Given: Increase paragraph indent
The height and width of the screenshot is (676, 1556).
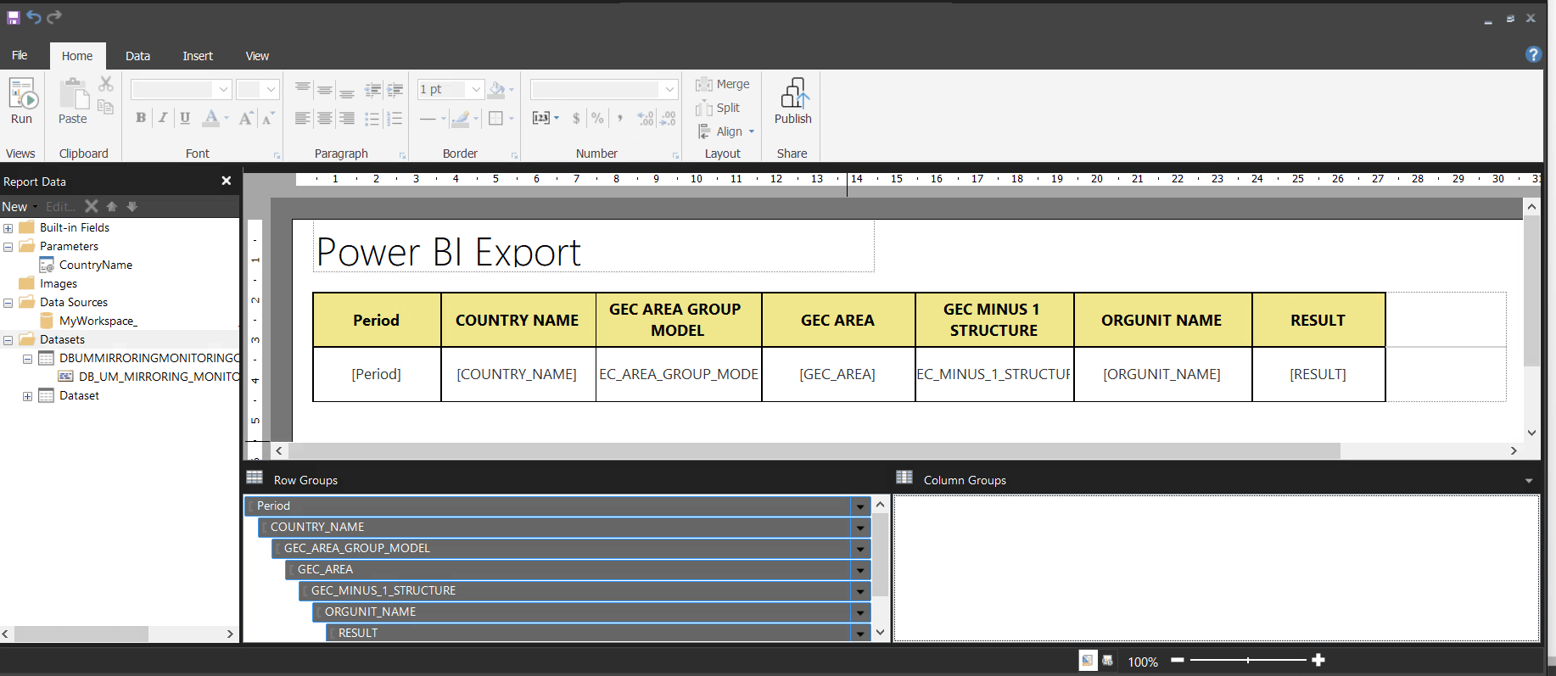Looking at the screenshot, I should coord(395,89).
